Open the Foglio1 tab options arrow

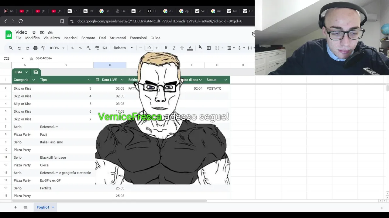click(53, 207)
